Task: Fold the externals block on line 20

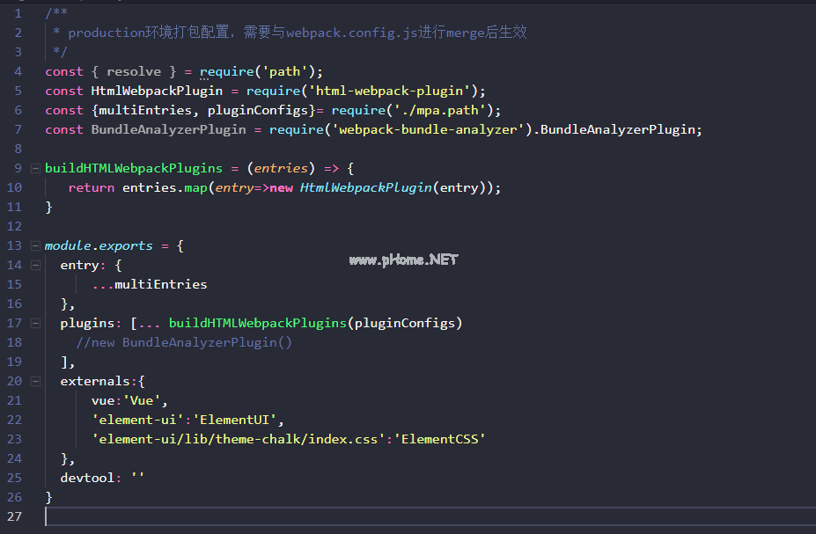Action: 35,381
